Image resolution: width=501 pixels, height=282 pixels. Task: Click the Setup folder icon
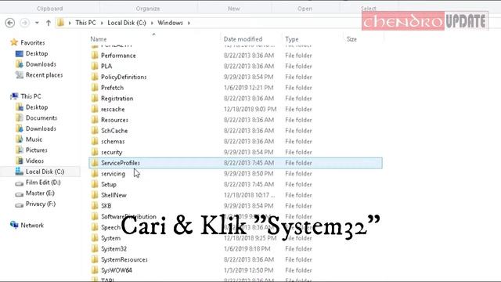tap(95, 185)
